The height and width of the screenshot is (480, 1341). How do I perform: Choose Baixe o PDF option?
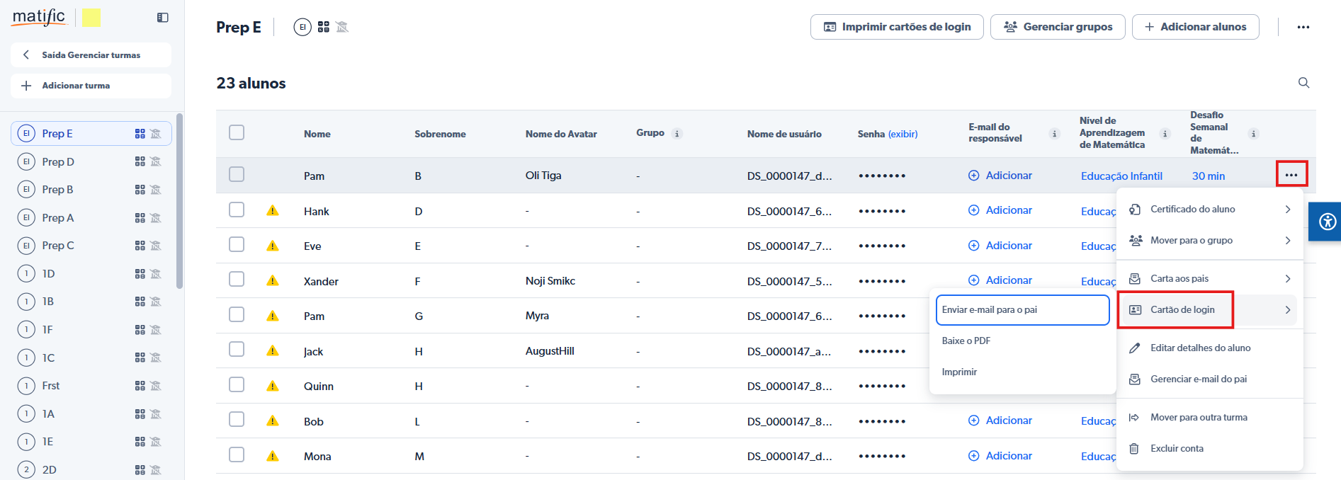tap(966, 341)
